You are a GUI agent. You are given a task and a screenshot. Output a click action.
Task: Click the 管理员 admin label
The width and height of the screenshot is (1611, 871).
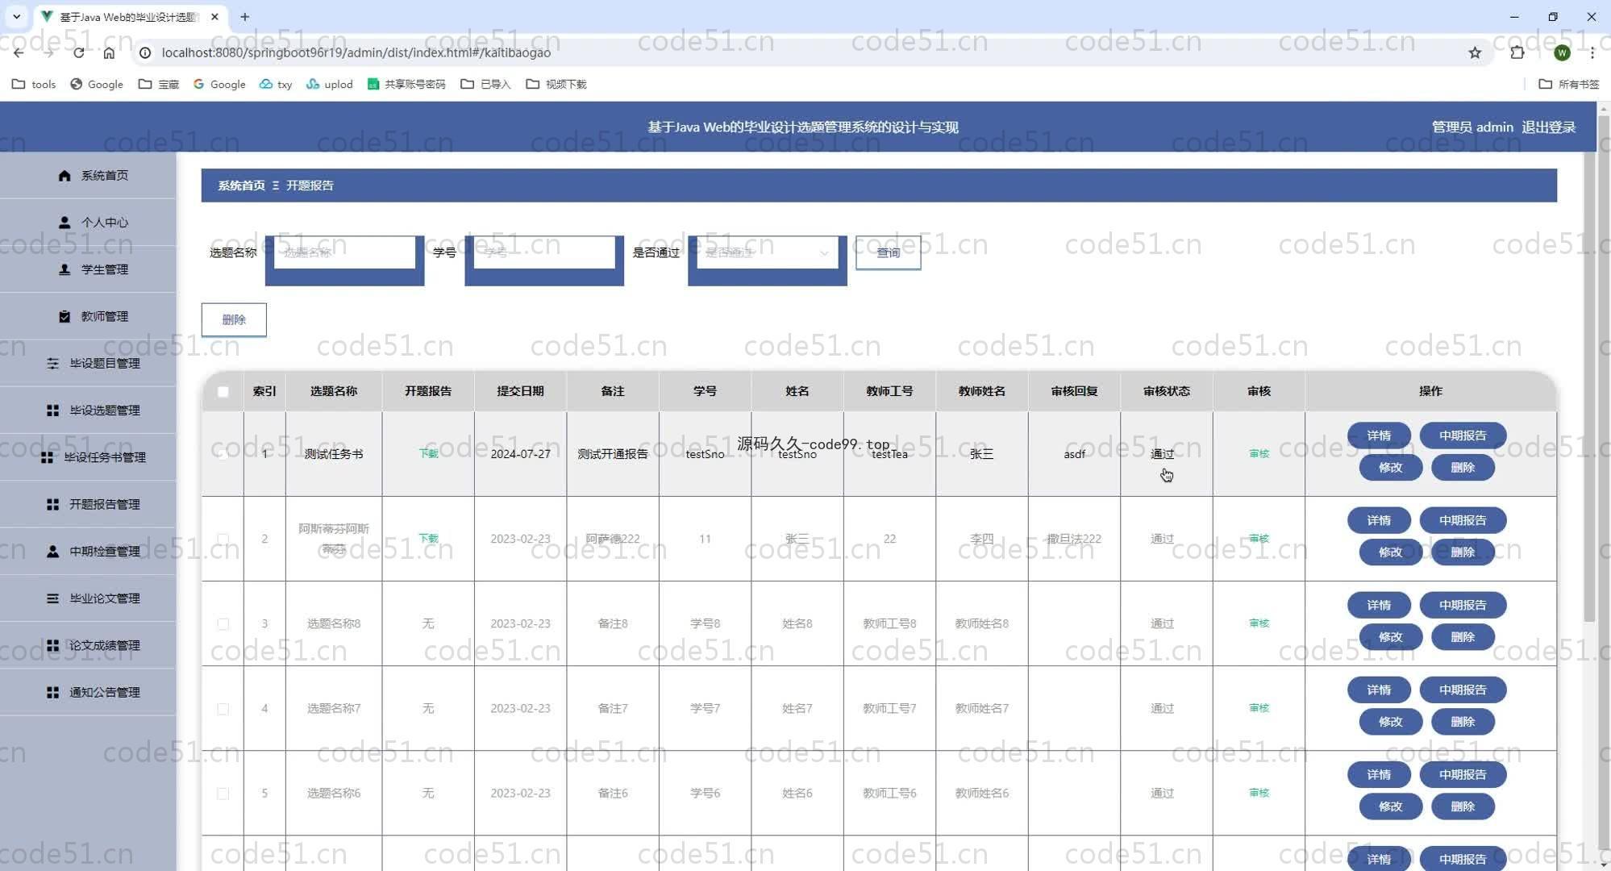point(1472,127)
